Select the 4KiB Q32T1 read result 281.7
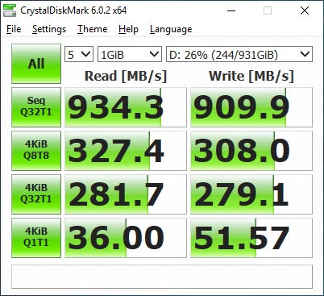The width and height of the screenshot is (324, 296). coord(126,194)
